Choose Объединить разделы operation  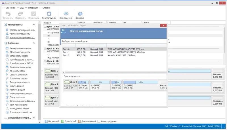coord(20,52)
